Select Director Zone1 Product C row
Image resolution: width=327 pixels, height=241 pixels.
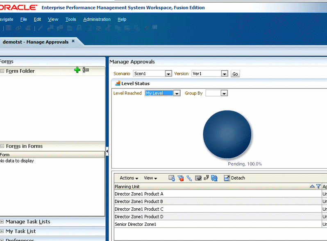(218, 209)
